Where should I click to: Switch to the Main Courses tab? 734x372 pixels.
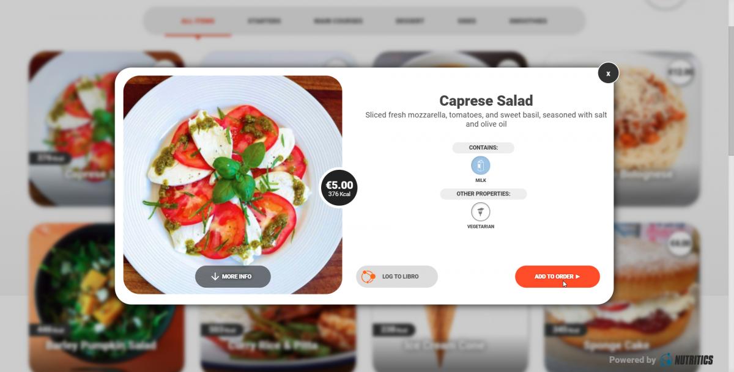click(x=338, y=21)
